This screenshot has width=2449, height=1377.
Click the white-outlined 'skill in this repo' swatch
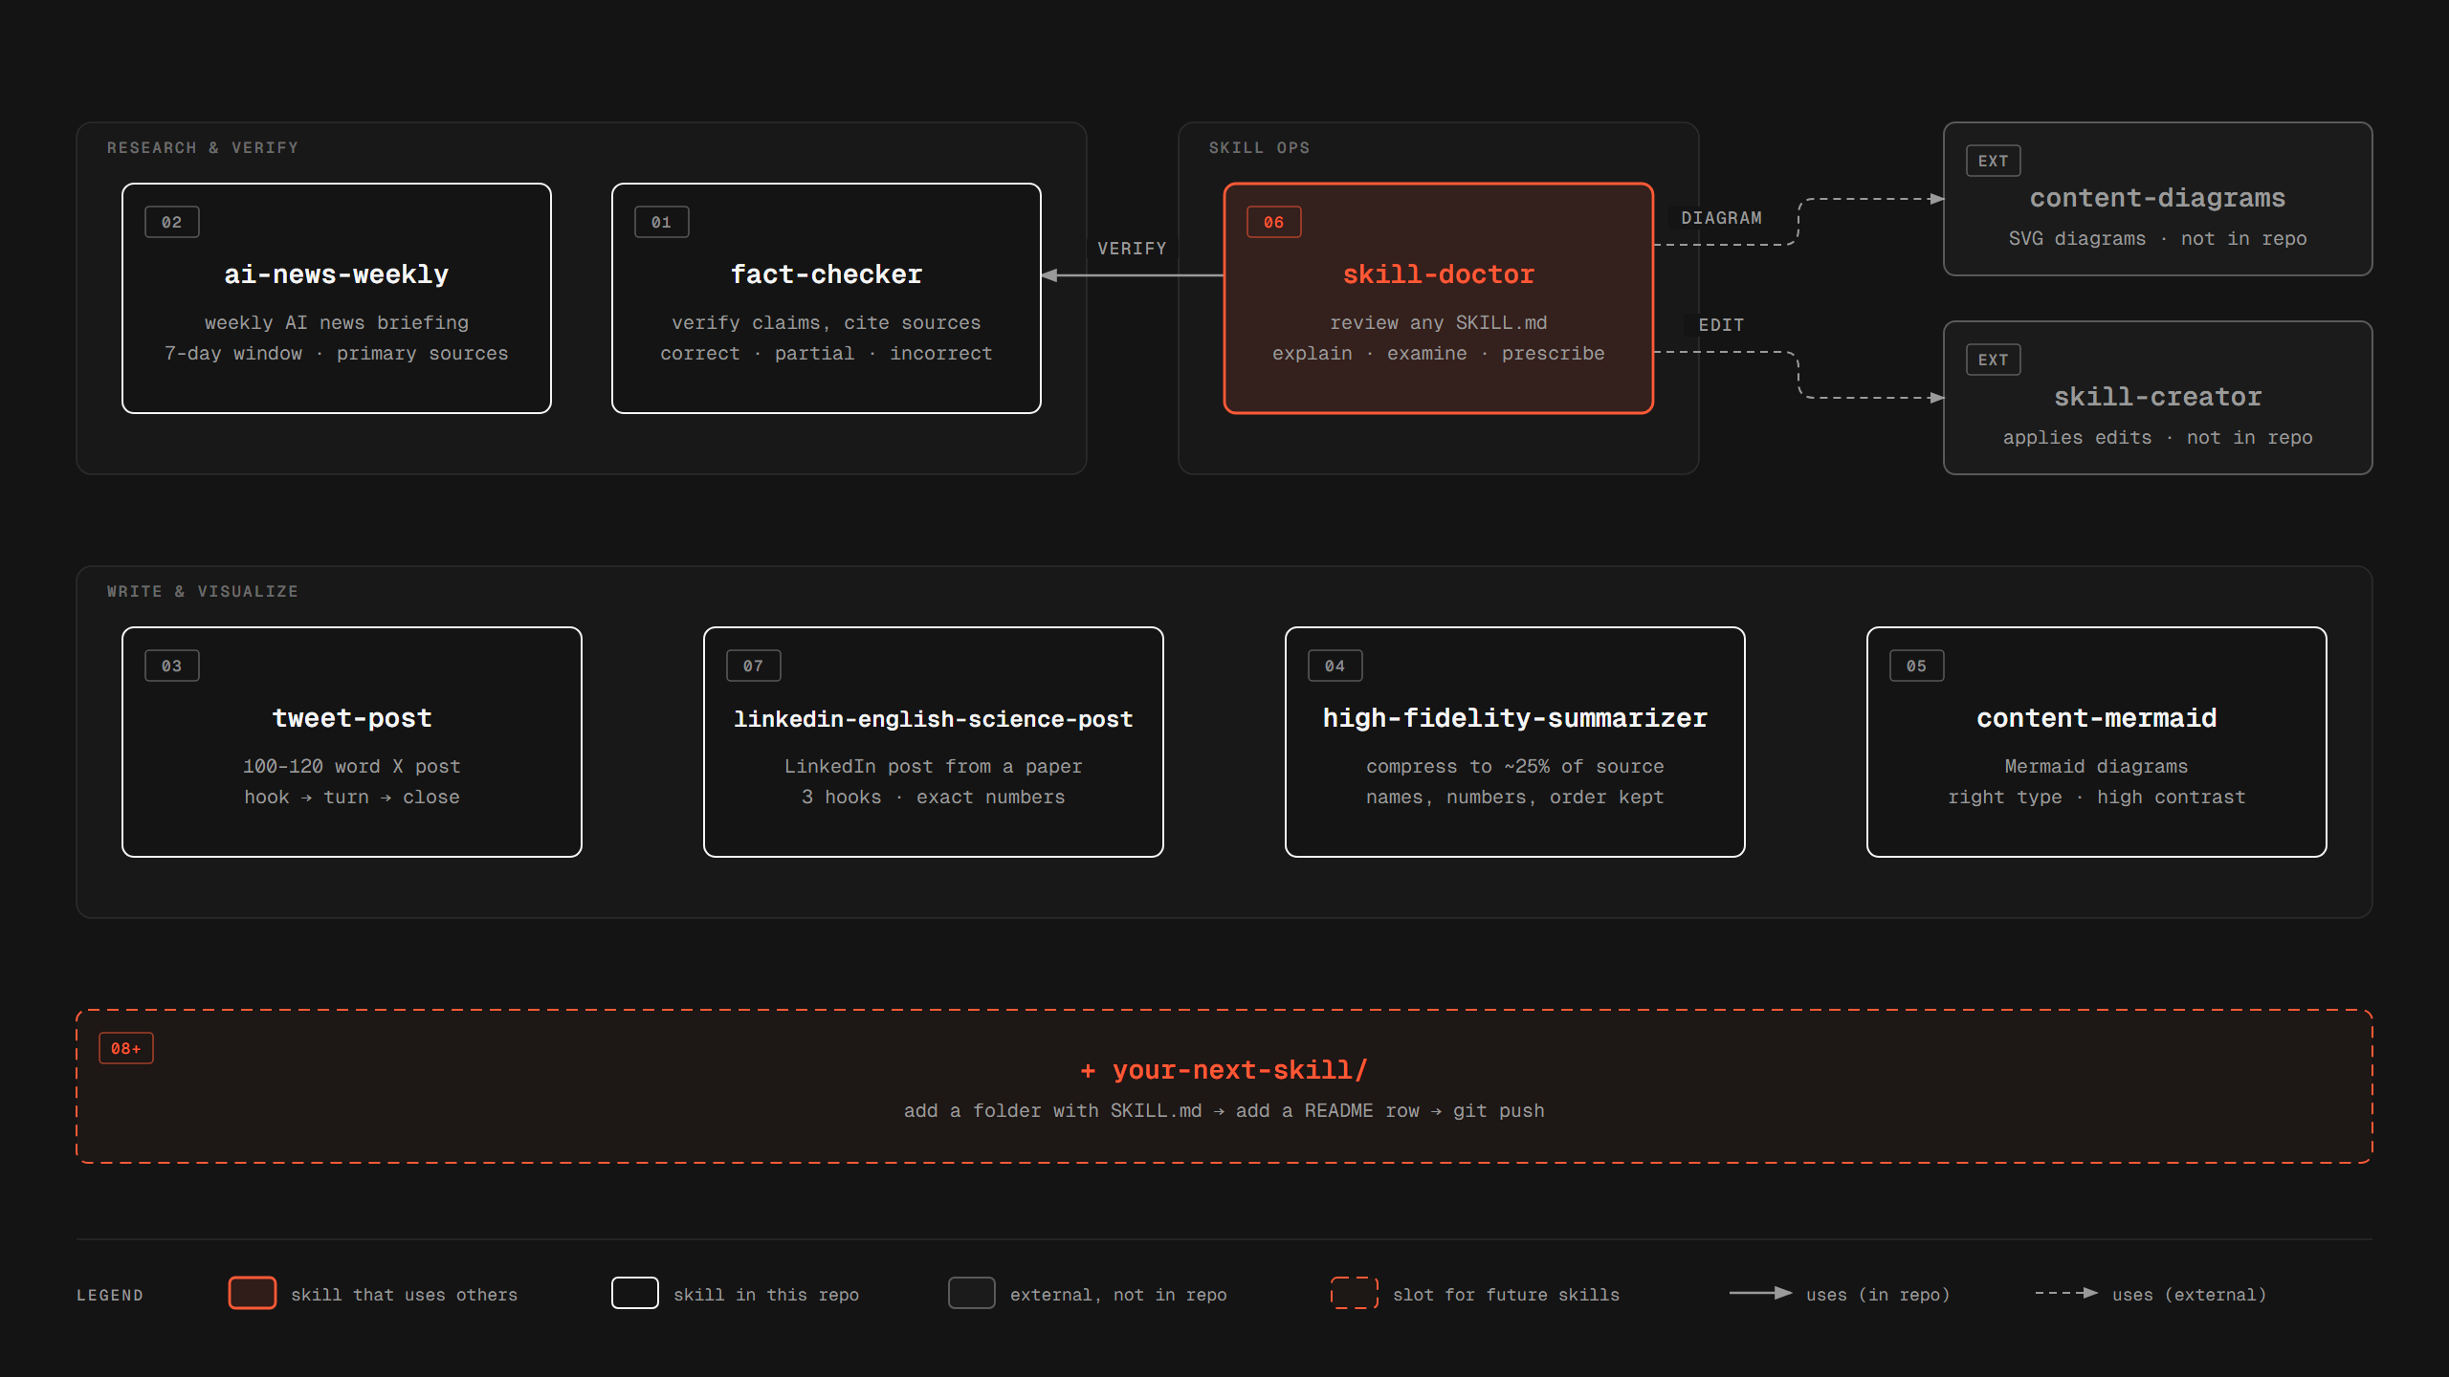point(635,1293)
